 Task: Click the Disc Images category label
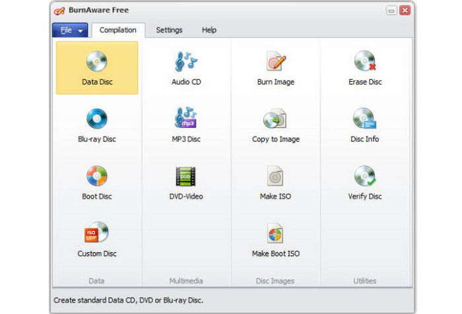(275, 281)
